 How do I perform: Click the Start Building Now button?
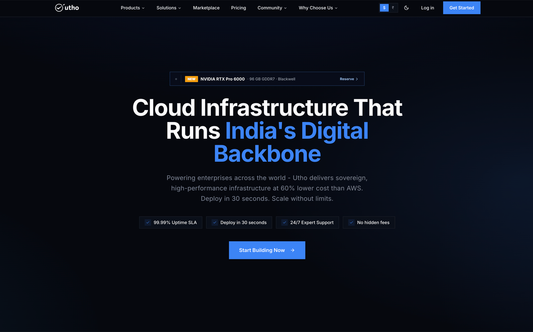(267, 250)
